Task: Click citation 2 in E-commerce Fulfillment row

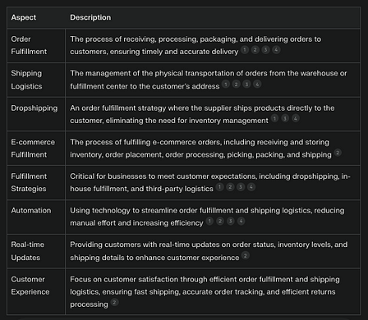Action: (x=338, y=153)
